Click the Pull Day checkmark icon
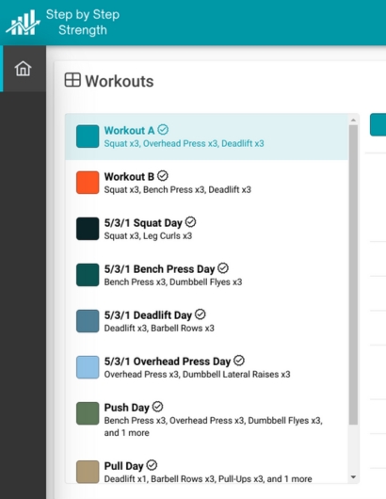The height and width of the screenshot is (499, 386). click(x=152, y=465)
